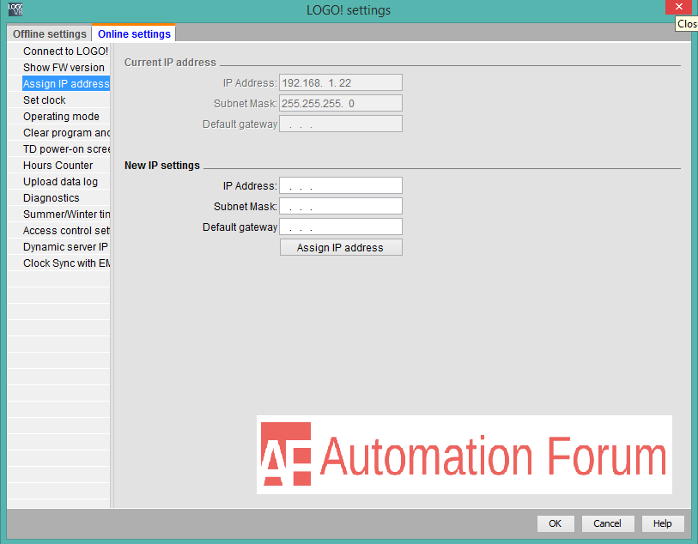This screenshot has width=698, height=544.
Task: Select Summer/Winter time settings
Action: [65, 214]
